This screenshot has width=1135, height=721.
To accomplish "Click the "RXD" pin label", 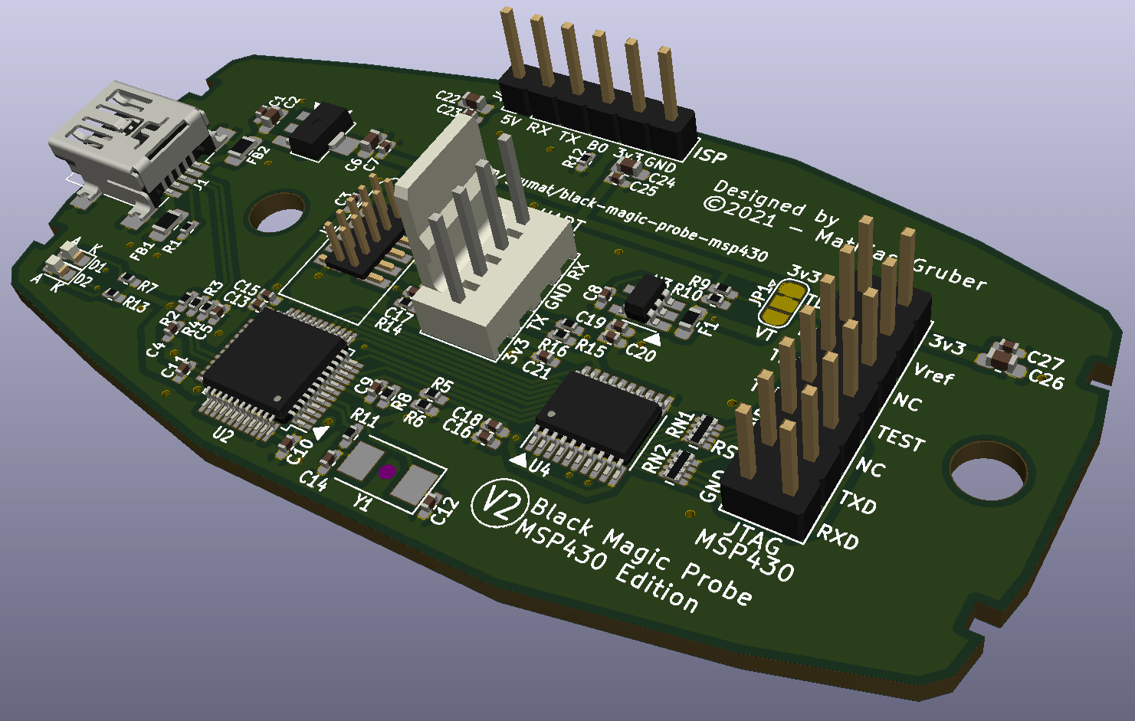I will pyautogui.click(x=838, y=536).
